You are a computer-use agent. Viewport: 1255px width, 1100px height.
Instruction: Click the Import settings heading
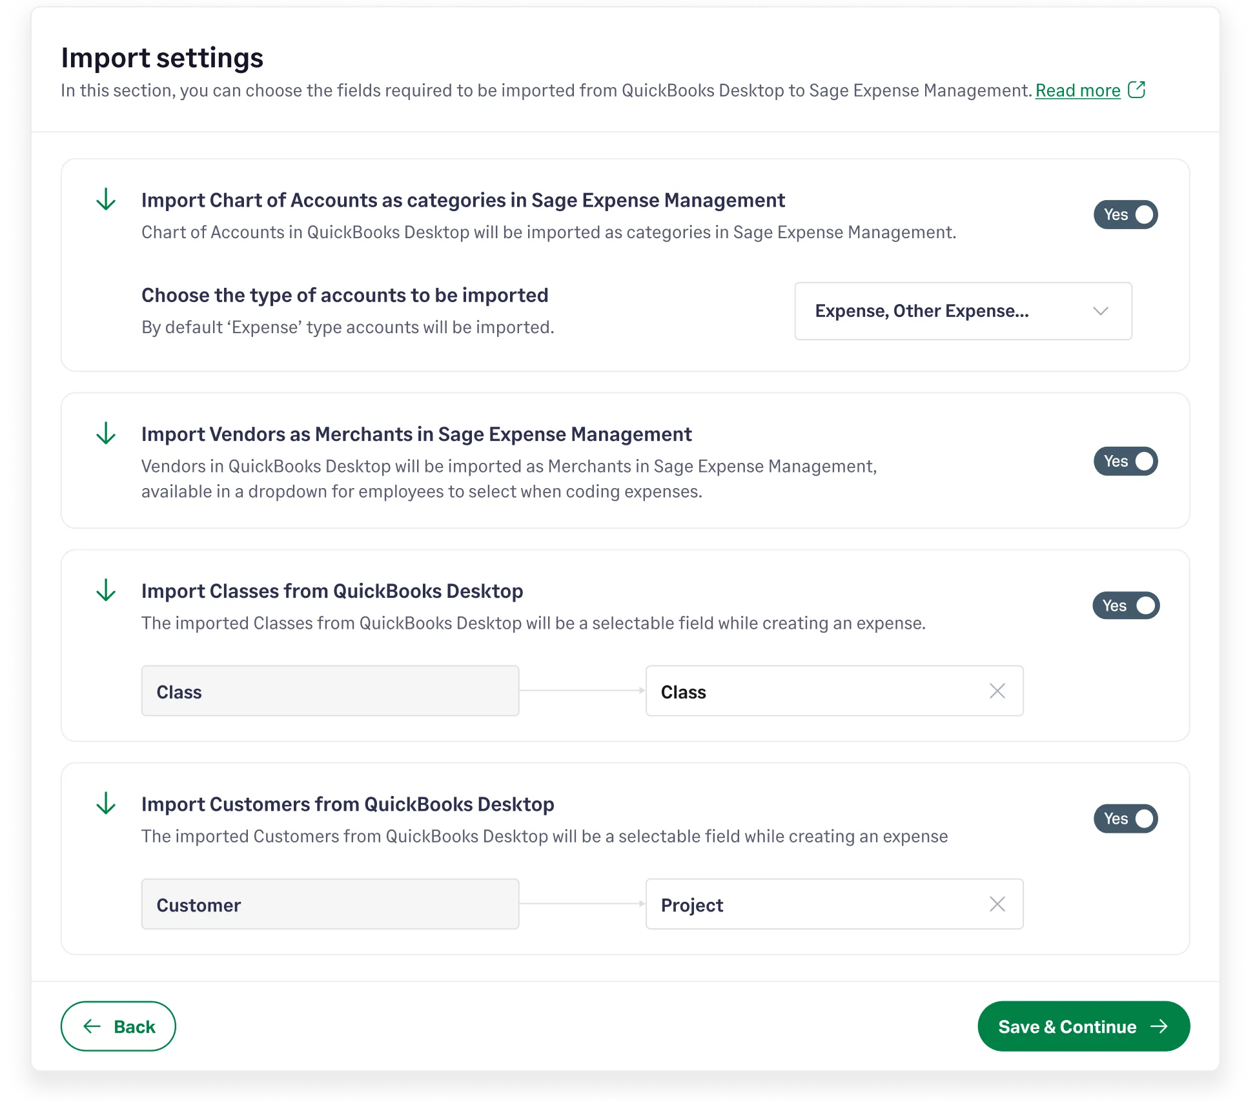(x=161, y=57)
